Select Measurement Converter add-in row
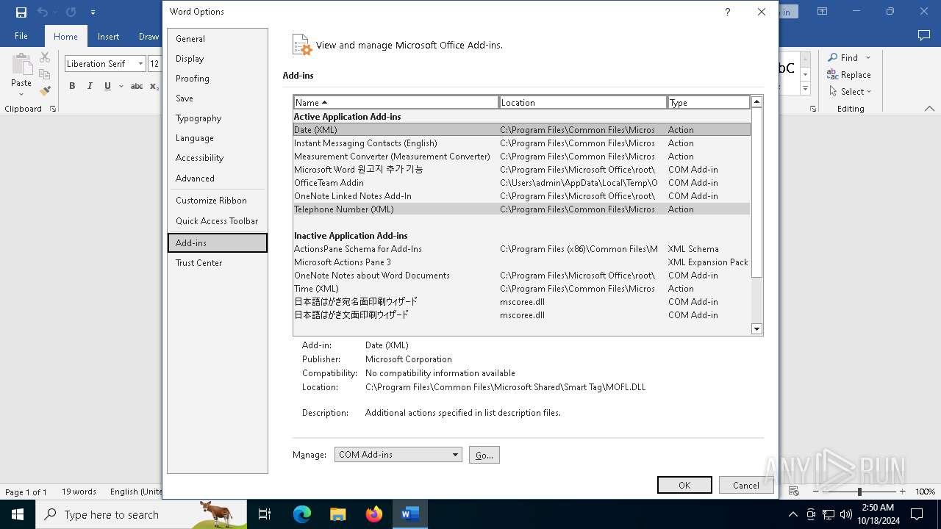Image resolution: width=941 pixels, height=529 pixels. (x=522, y=156)
